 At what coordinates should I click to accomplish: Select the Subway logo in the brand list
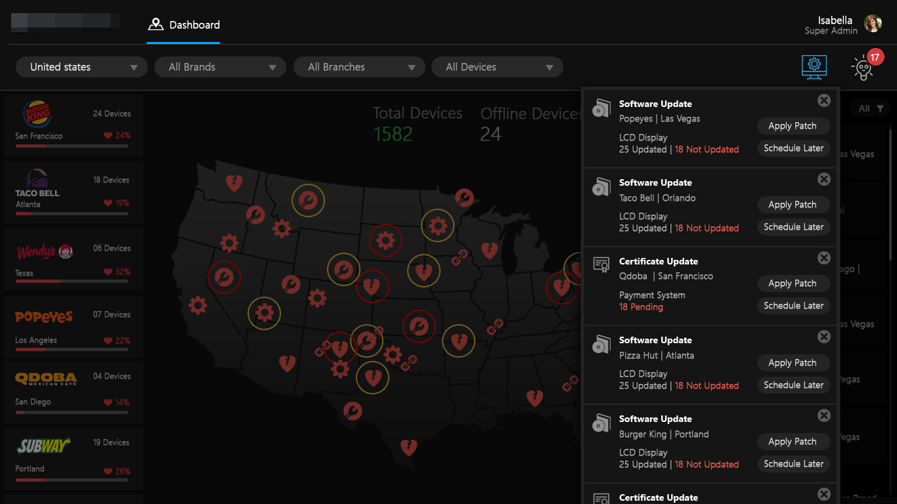coord(44,446)
